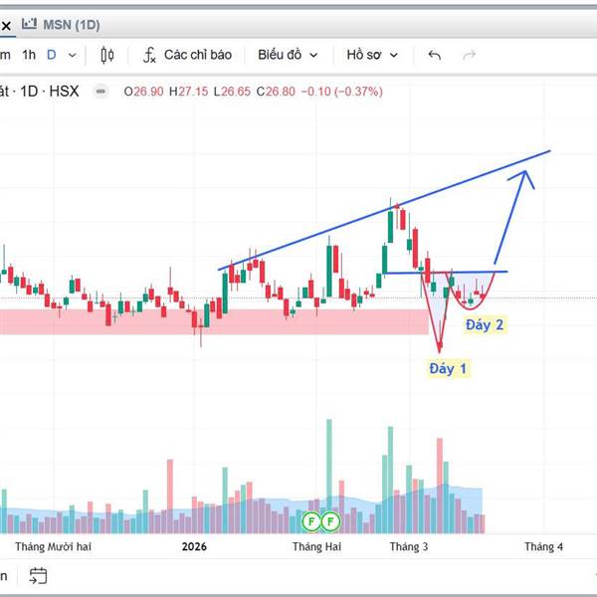This screenshot has width=597, height=597.
Task: Toggle the legend collapse button near HSX
Action: [100, 92]
